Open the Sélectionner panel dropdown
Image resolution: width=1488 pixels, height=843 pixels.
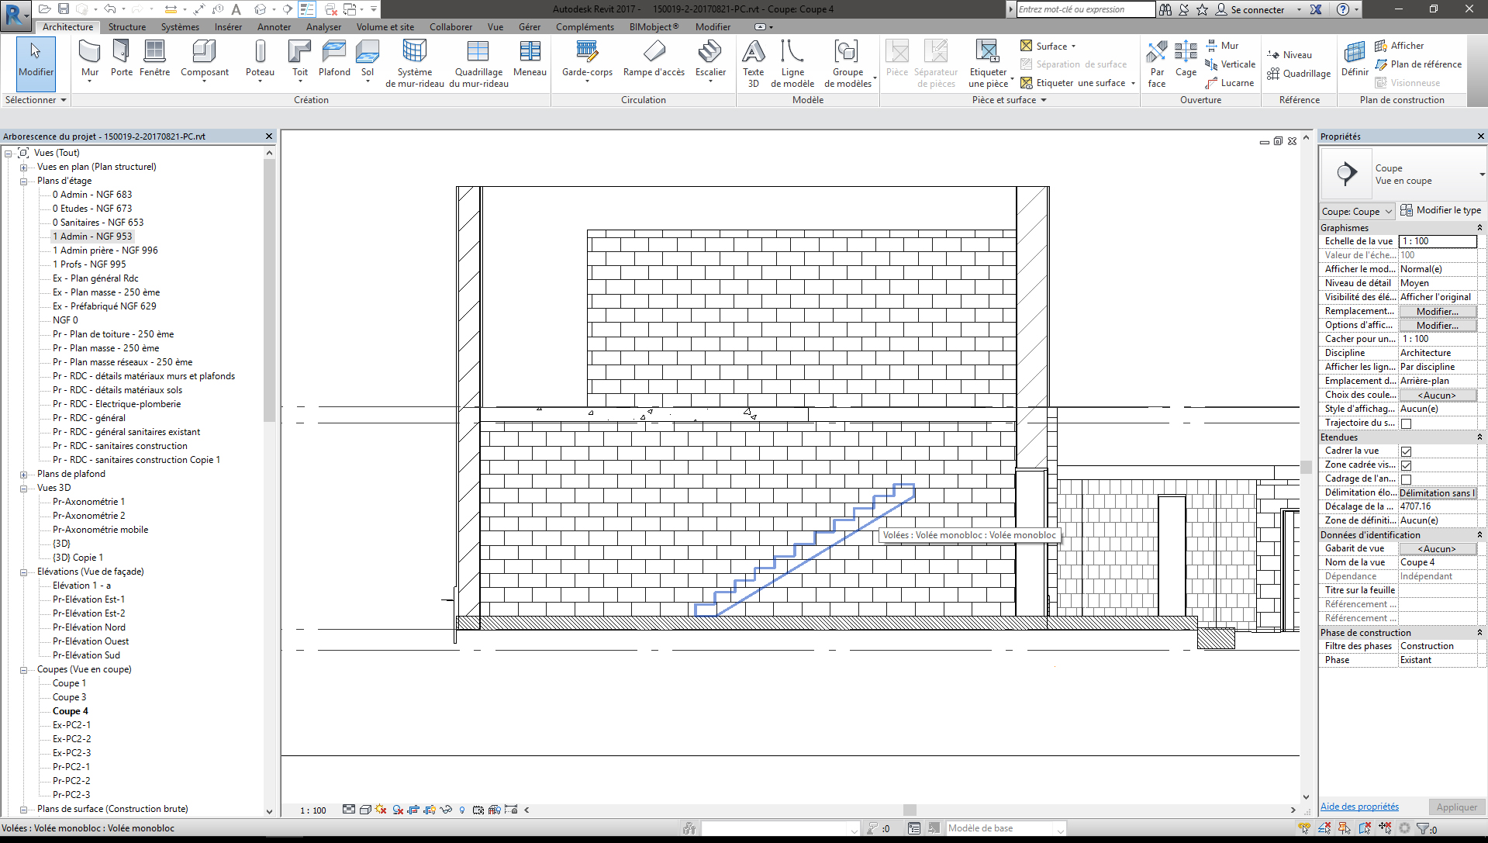click(36, 100)
